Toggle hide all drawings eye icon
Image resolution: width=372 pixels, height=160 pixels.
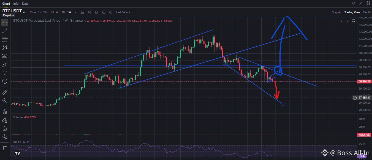4,137
